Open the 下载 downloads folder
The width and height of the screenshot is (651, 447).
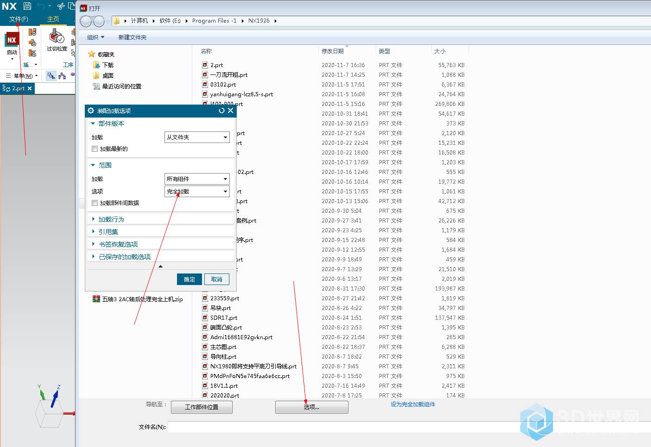point(103,65)
